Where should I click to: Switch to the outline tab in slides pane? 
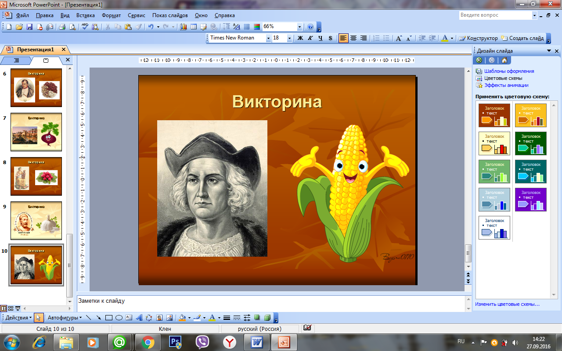click(17, 60)
